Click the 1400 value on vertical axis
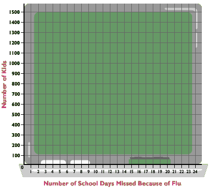 point(15,23)
